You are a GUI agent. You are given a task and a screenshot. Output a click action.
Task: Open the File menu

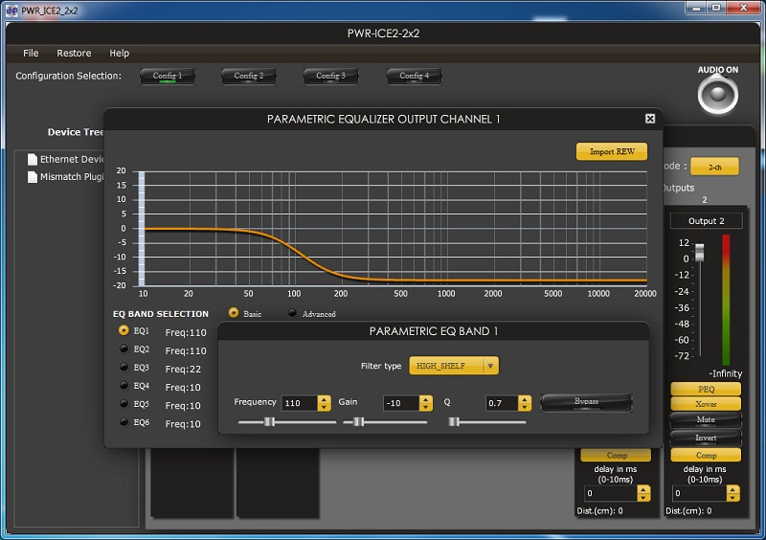[31, 53]
